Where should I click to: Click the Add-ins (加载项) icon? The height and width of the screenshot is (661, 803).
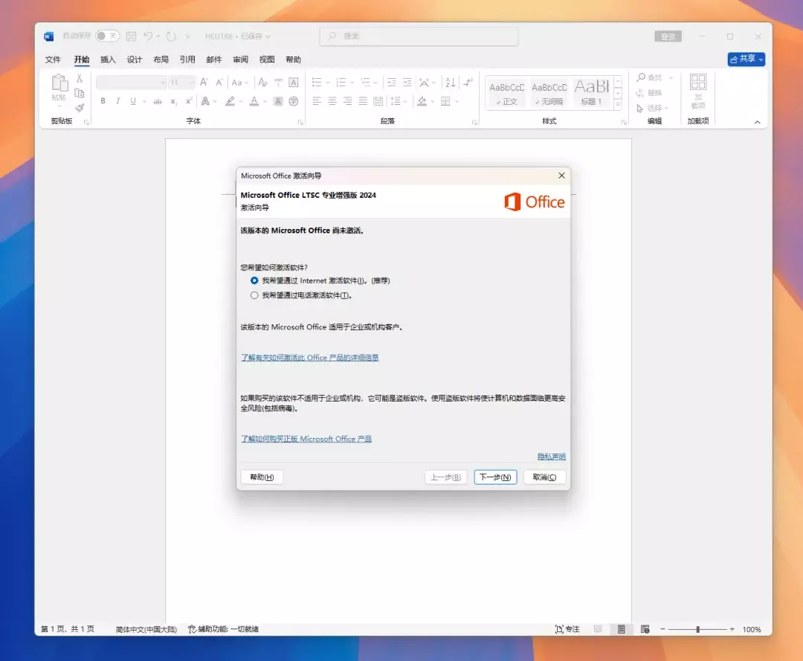pyautogui.click(x=697, y=91)
